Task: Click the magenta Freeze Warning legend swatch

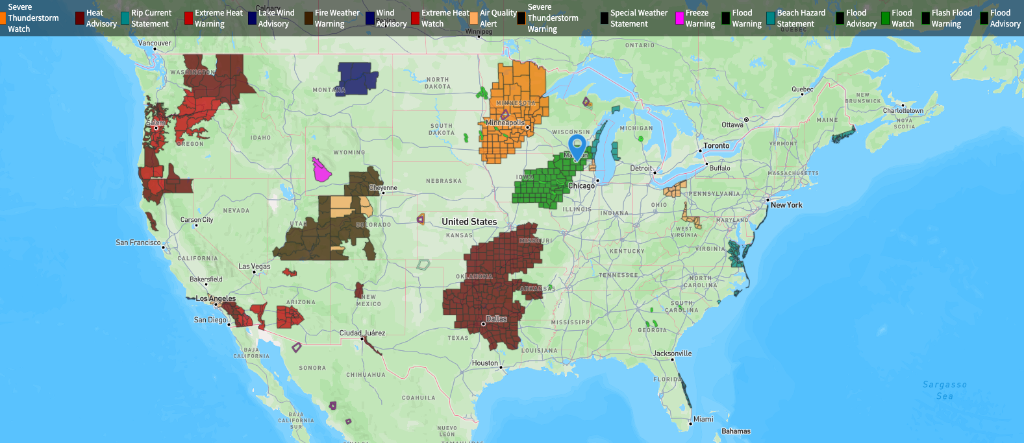Action: [680, 18]
